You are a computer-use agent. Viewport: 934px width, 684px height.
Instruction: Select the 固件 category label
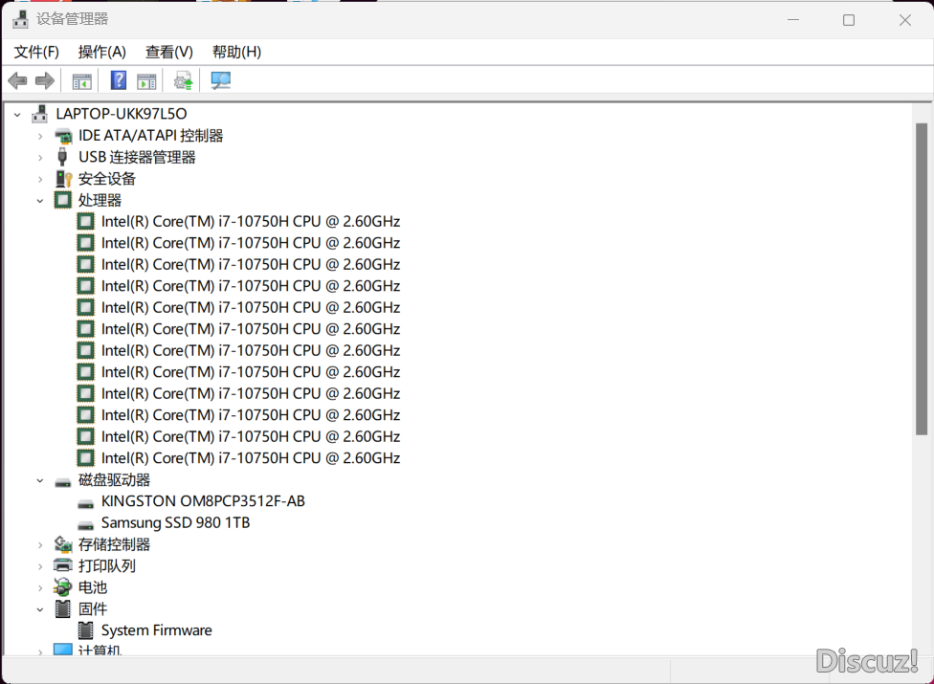pyautogui.click(x=93, y=608)
